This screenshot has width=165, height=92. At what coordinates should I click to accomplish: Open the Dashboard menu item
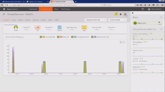point(33,9)
